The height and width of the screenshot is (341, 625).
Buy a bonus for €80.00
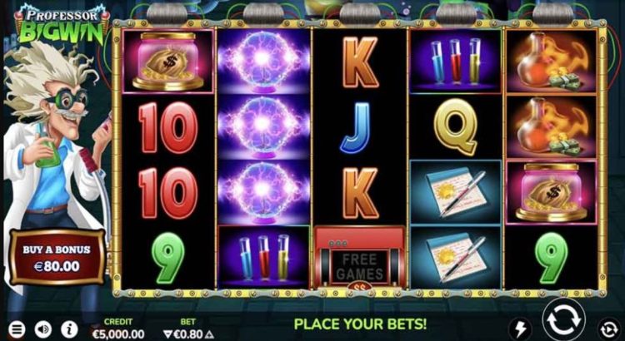(57, 258)
